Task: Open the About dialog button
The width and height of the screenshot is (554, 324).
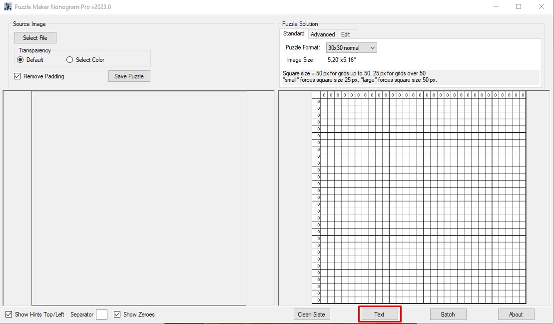Action: [x=516, y=315]
